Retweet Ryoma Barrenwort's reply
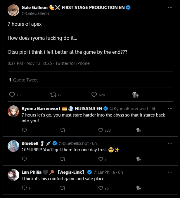 (x=62, y=130)
